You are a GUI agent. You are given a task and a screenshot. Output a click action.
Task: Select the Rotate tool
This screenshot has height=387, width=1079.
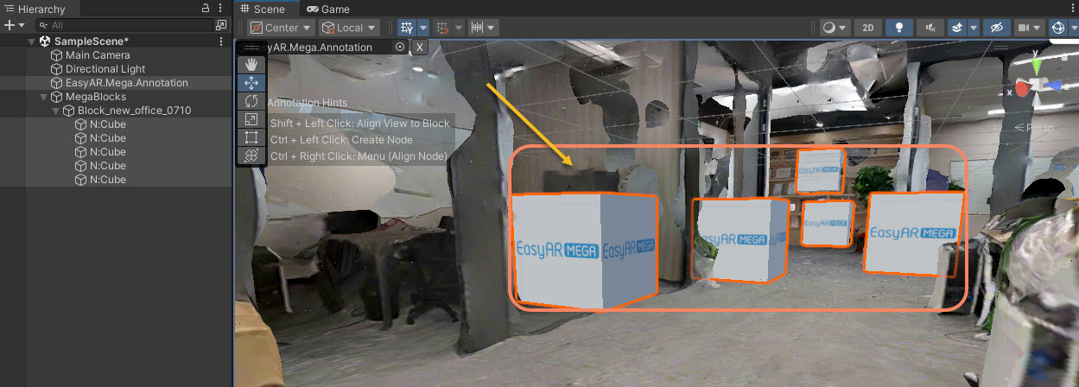tap(251, 101)
